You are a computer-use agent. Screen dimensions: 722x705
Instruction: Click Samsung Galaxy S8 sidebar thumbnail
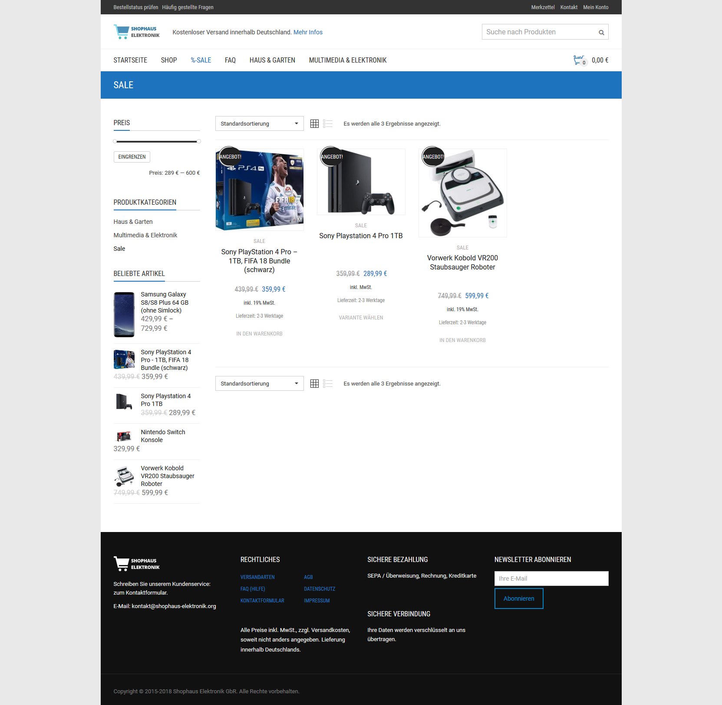point(124,315)
